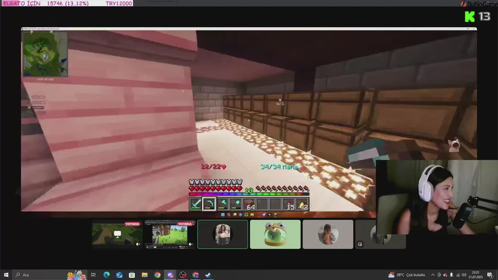The height and width of the screenshot is (280, 498).
Task: Open Steam from the taskbar
Action: coord(208,275)
